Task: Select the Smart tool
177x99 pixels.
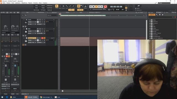Action: tap(57, 6)
